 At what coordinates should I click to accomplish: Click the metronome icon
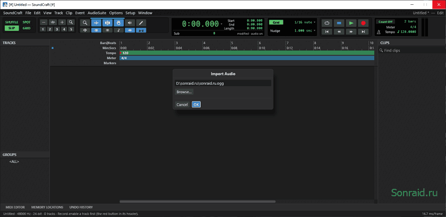(379, 32)
